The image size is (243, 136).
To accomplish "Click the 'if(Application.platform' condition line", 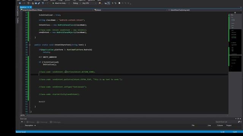I will 65,49.
